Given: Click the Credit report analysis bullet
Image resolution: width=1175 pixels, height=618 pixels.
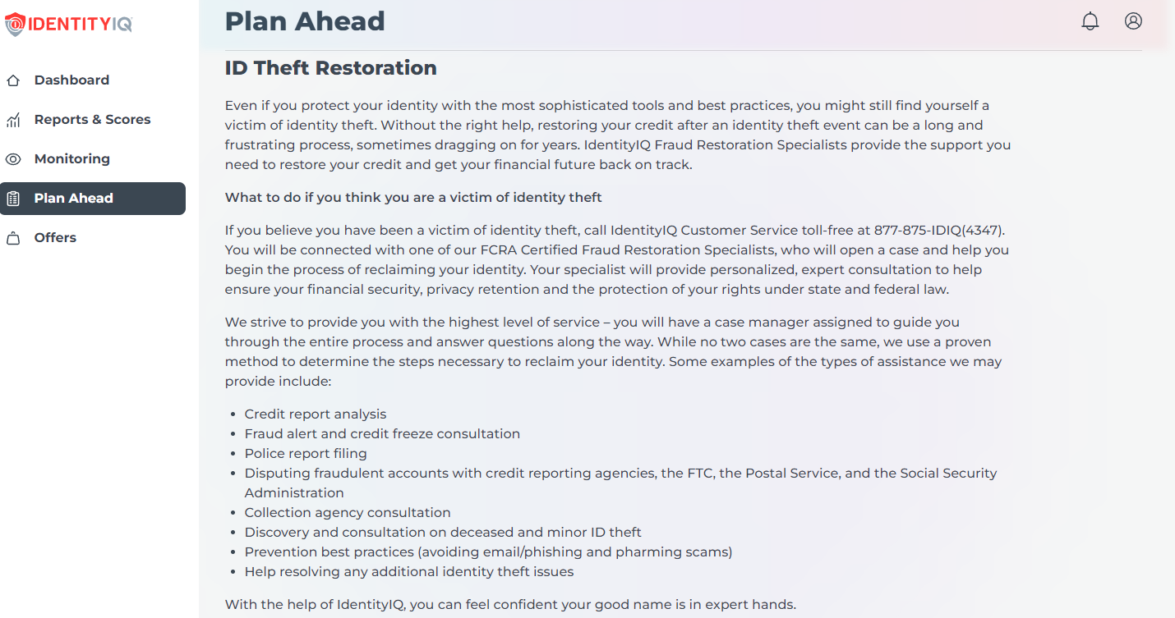Looking at the screenshot, I should point(315,414).
